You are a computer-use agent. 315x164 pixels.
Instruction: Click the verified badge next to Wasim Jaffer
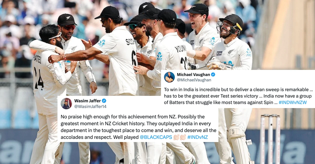coord(104,101)
